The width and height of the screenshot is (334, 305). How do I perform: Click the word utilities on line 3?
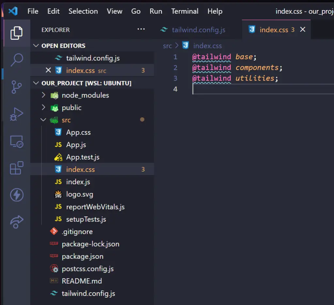(x=255, y=78)
